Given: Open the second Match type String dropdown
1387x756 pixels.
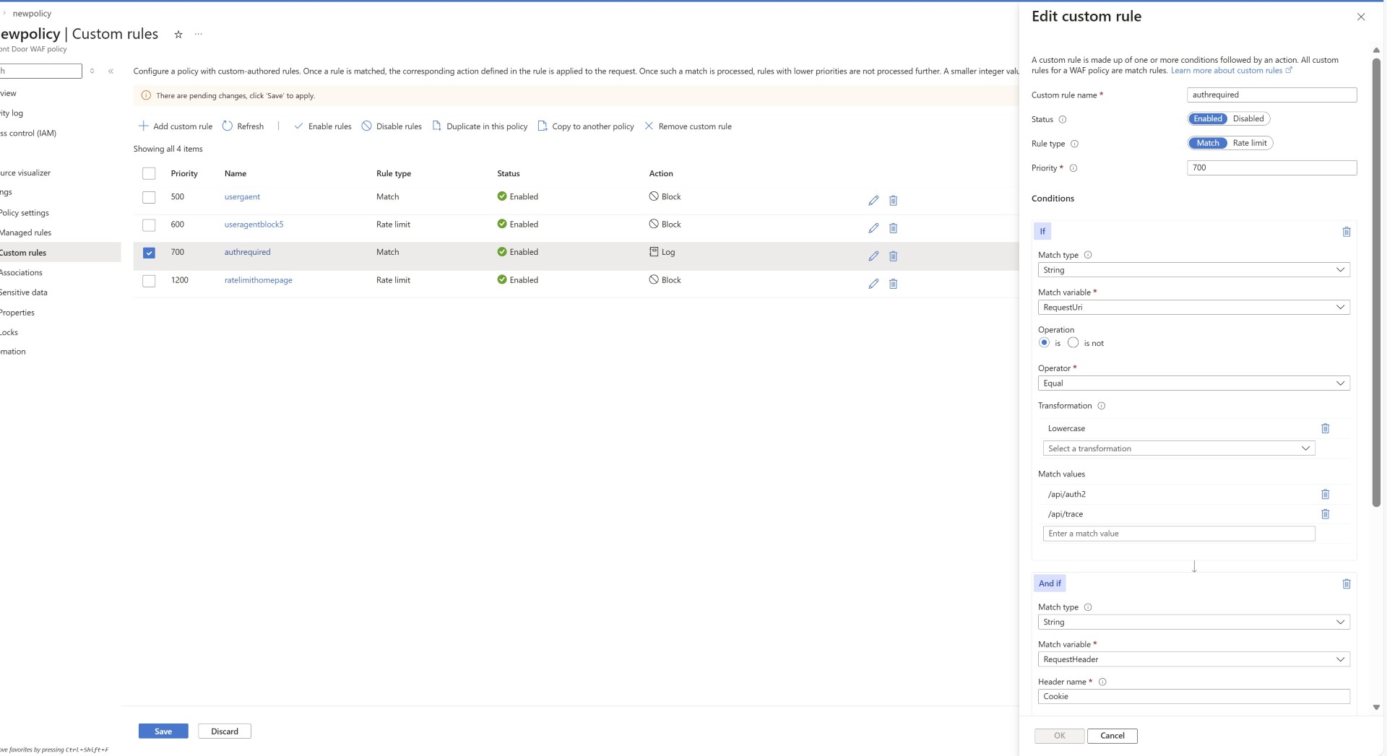Looking at the screenshot, I should click(x=1194, y=622).
